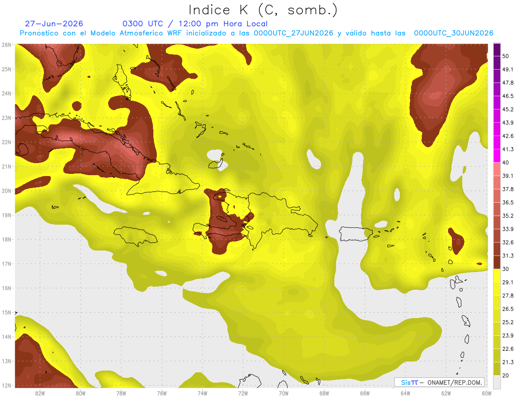The width and height of the screenshot is (517, 399).
Task: Click the "Pronóstico con el Modelo Atmósferico WRF" line
Action: [x=256, y=33]
